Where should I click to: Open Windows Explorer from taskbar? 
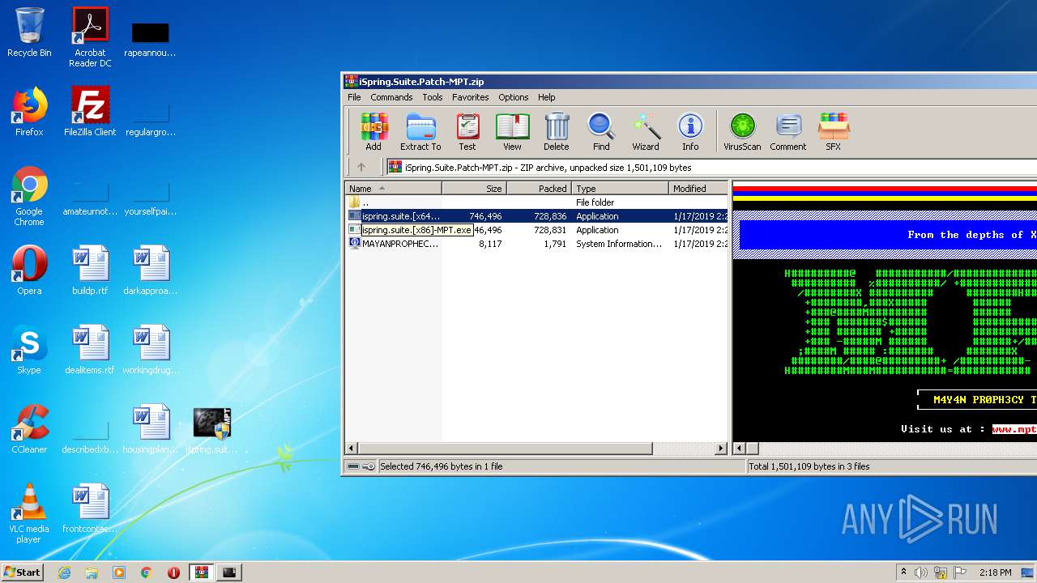point(92,572)
